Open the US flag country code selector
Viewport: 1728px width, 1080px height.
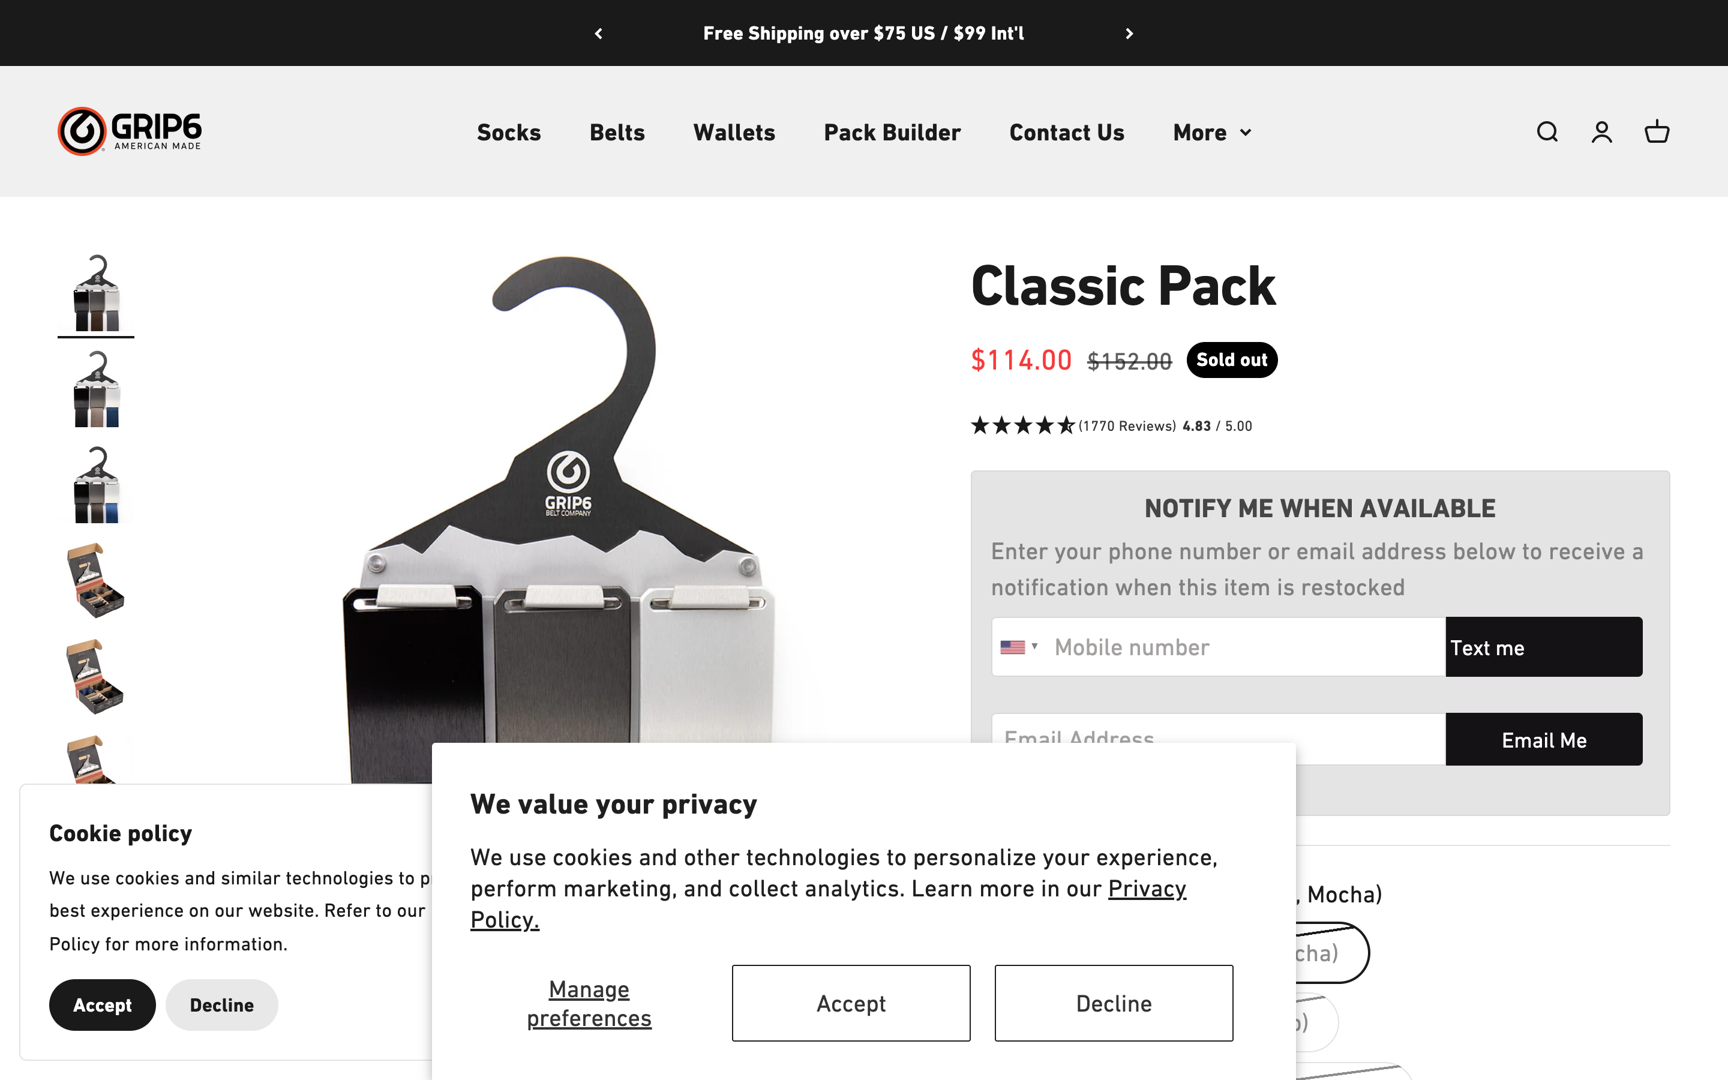coord(1019,647)
